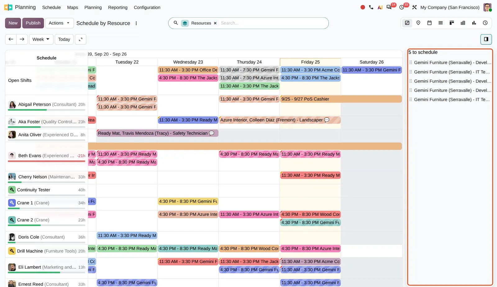Click the Publish button
Image resolution: width=497 pixels, height=287 pixels.
(x=33, y=23)
